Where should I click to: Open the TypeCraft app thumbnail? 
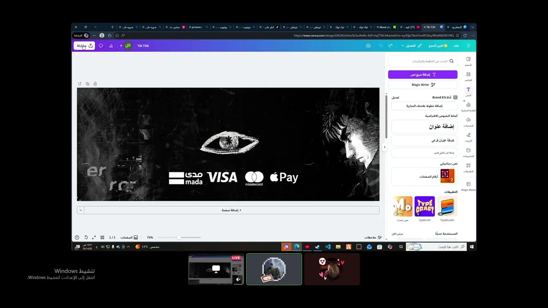click(x=425, y=207)
